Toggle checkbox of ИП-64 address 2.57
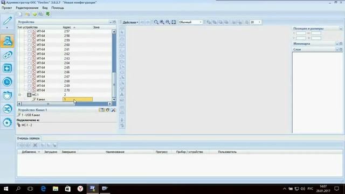 pos(29,31)
